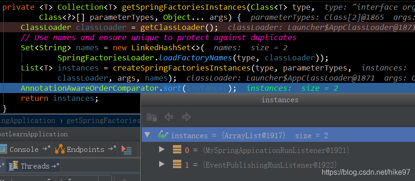
Task: Click the folder icon in instances popup toolbar
Action: click(152, 117)
